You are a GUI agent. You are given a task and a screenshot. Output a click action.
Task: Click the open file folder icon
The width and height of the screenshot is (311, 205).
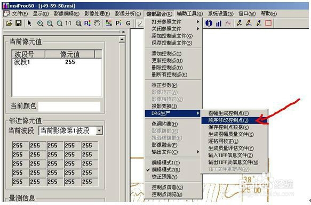click(x=9, y=23)
